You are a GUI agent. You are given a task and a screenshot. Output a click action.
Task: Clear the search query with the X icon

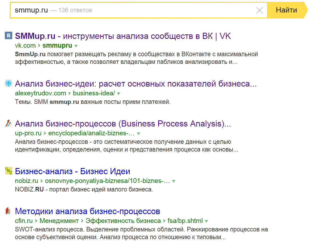(x=260, y=10)
